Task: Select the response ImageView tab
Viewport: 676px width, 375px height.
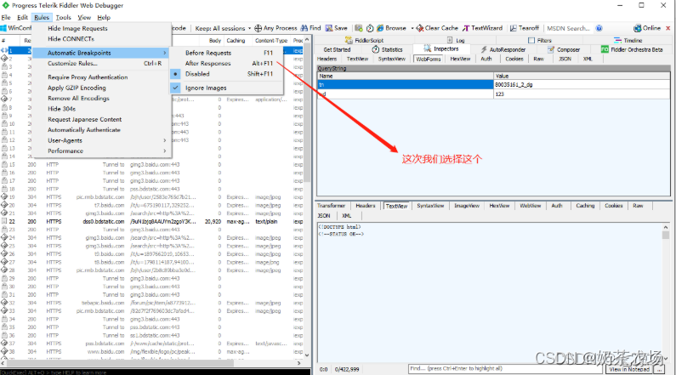Action: click(467, 206)
